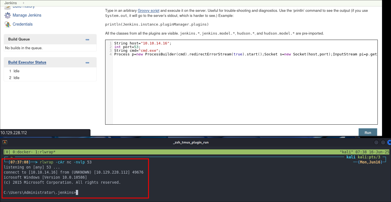Viewport: 391px width, 202px height.
Task: Click the rlwrap nc -nvlp 53 command
Action: point(66,162)
